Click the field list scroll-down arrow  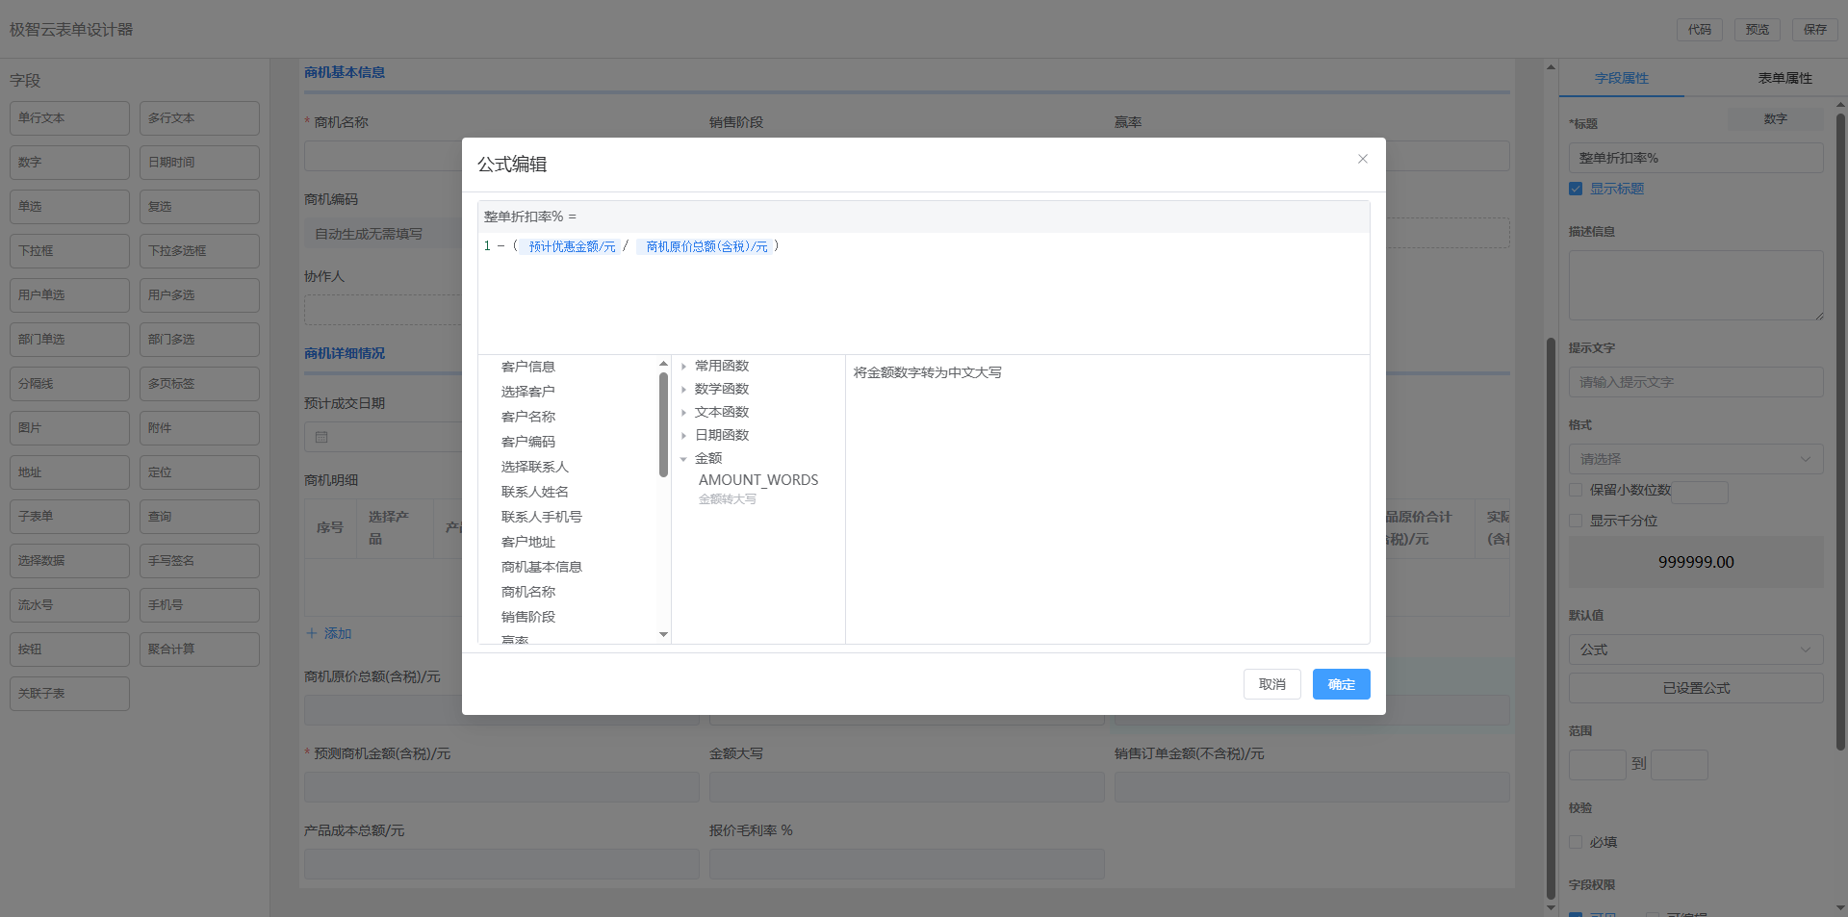pyautogui.click(x=663, y=634)
